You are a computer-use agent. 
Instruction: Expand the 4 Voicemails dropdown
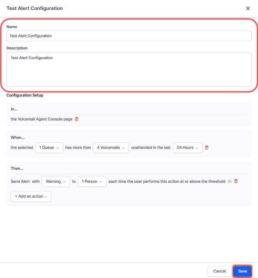111,148
